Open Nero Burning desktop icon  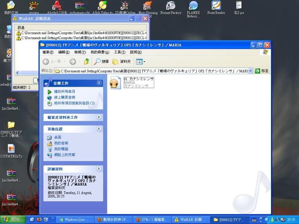tap(148, 8)
